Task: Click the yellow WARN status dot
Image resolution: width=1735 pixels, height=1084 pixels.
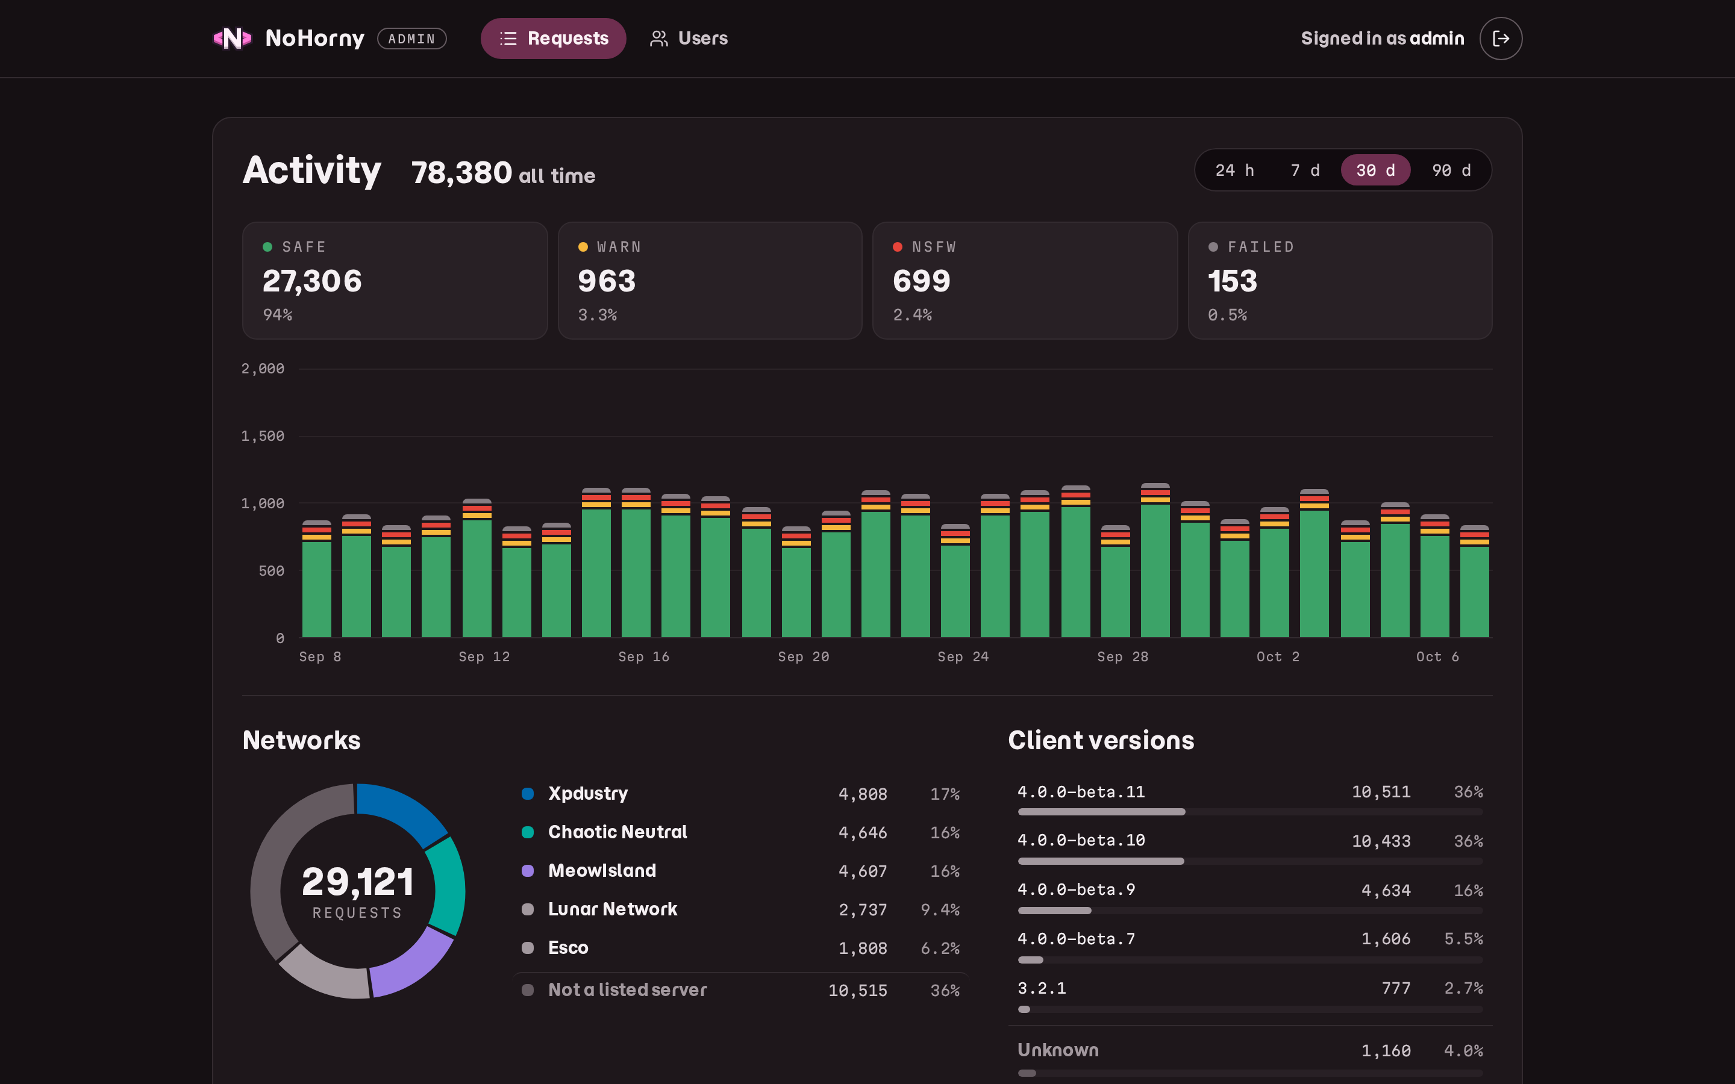Action: tap(583, 247)
